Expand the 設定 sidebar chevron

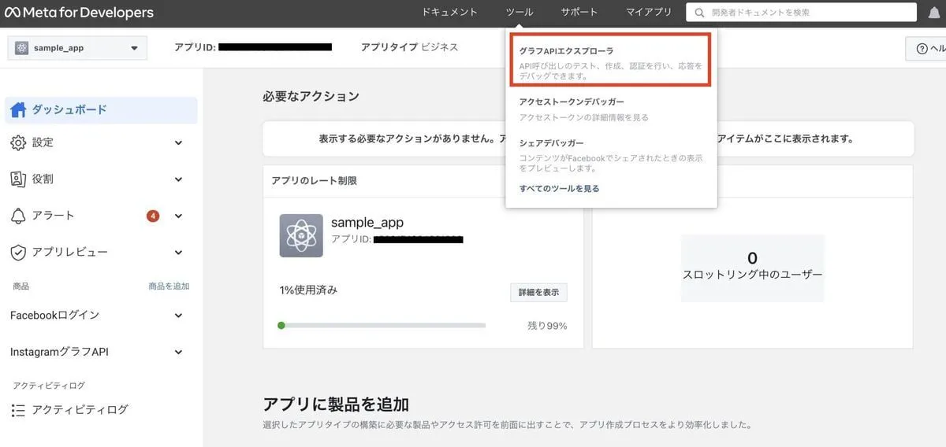(x=178, y=143)
